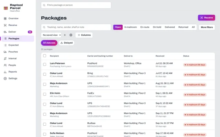The width and height of the screenshot is (220, 137).
Task: Sort by Status column header
Action: pyautogui.click(x=186, y=56)
